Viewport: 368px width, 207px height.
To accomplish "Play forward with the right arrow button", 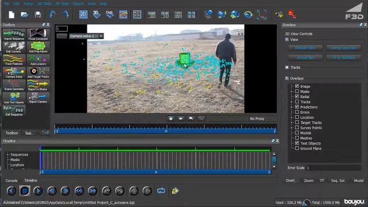I will pyautogui.click(x=38, y=191).
